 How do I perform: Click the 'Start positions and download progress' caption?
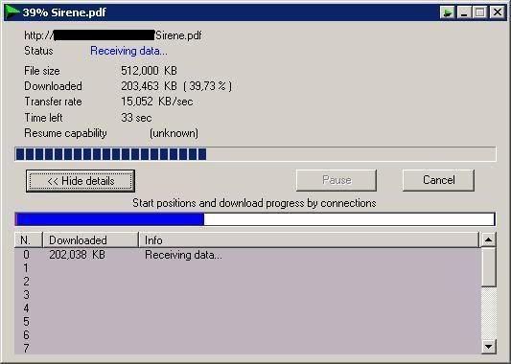pyautogui.click(x=254, y=203)
